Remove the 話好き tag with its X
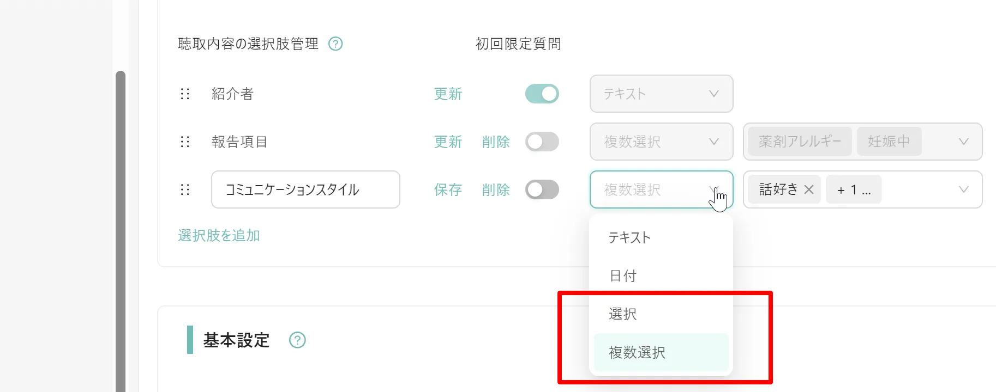The image size is (996, 392). pyautogui.click(x=809, y=189)
